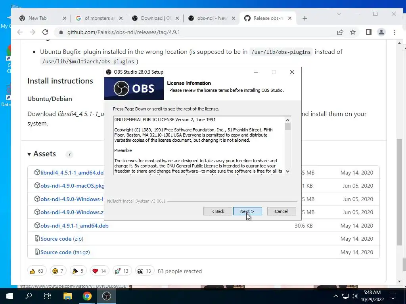The image size is (406, 304).
Task: Show hidden system tray icons
Action: pos(335,296)
